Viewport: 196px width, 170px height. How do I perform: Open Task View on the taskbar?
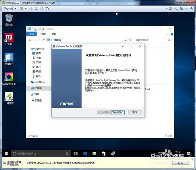76,153
